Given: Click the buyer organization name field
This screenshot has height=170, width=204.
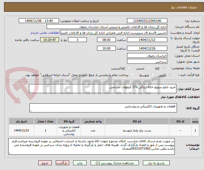Looking at the screenshot, I should point(107,27).
